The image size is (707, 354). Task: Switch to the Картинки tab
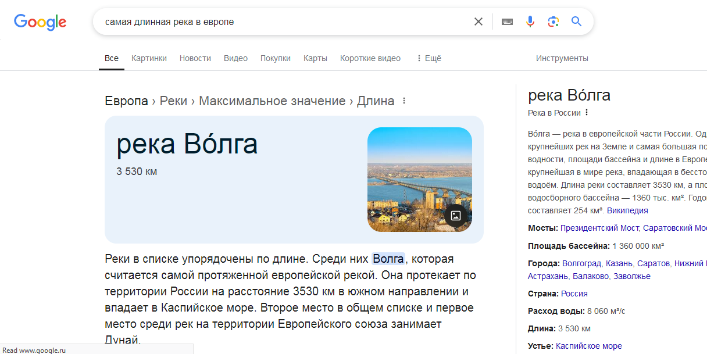point(149,58)
